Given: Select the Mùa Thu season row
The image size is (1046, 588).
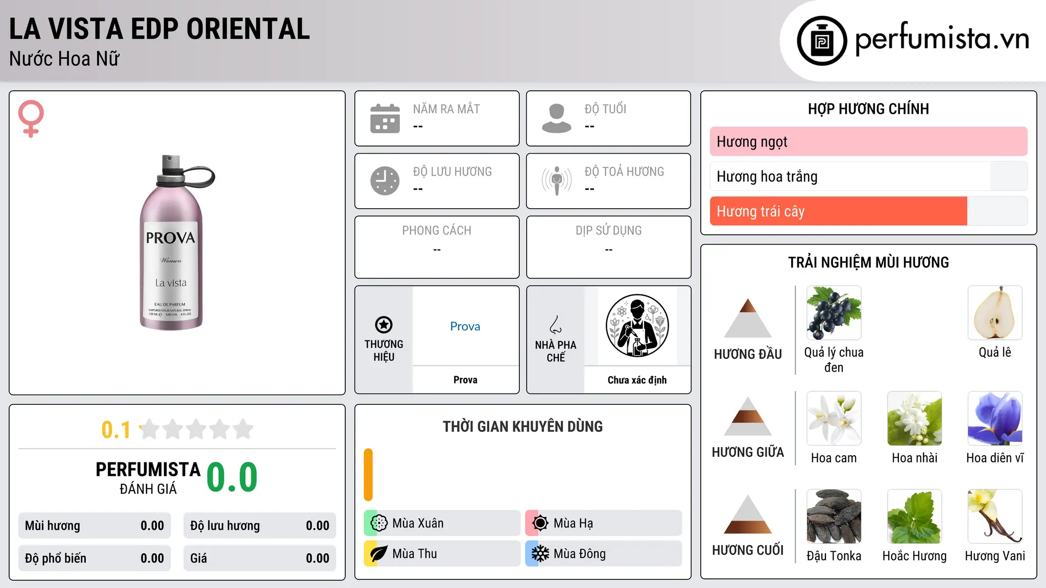Looking at the screenshot, I should click(442, 554).
